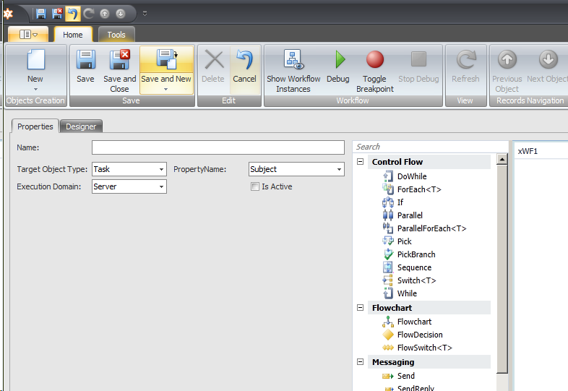The width and height of the screenshot is (568, 391).
Task: Collapse the Control Flow group
Action: coord(361,162)
